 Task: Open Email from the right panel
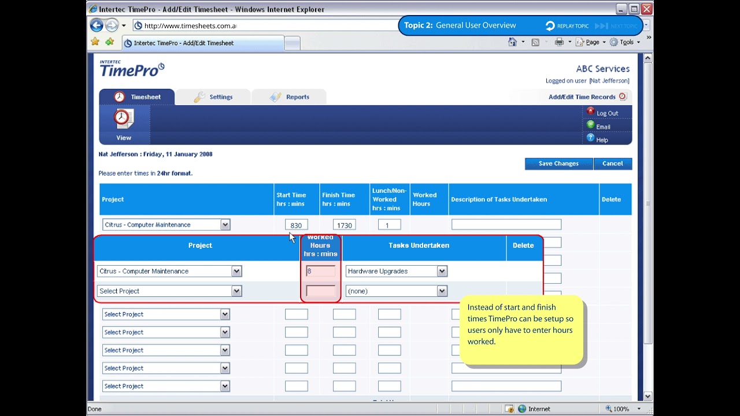coord(603,127)
